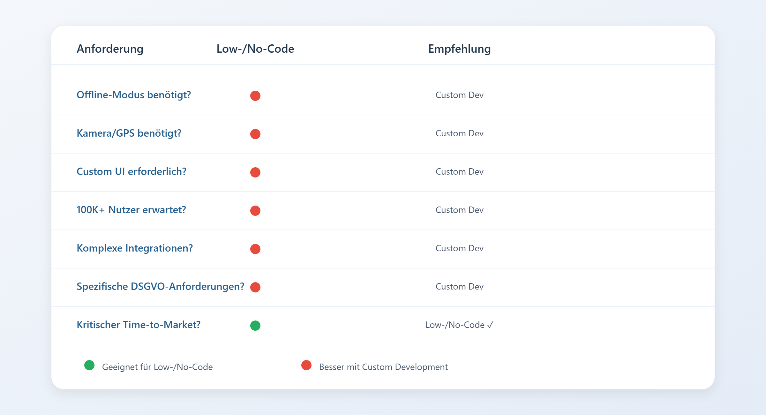Viewport: 766px width, 415px height.
Task: Click the Low-/No-Code column header
Action: pos(255,49)
